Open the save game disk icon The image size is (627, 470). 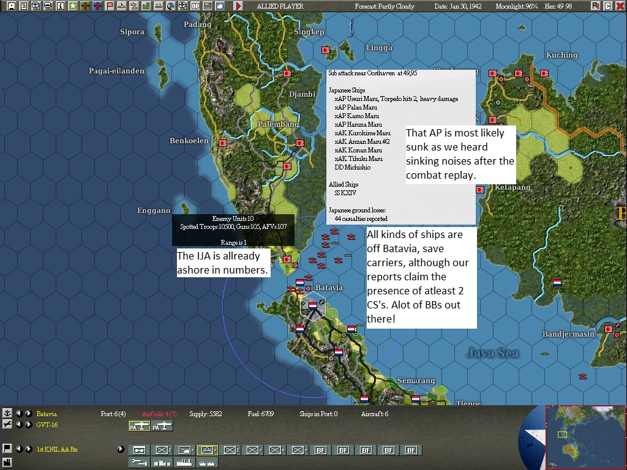point(12,6)
